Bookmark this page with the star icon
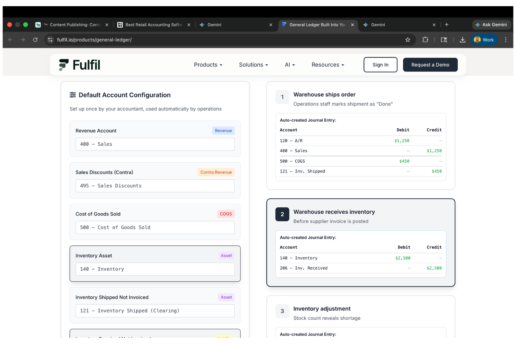Screen dimensions: 516x344 (x=408, y=40)
